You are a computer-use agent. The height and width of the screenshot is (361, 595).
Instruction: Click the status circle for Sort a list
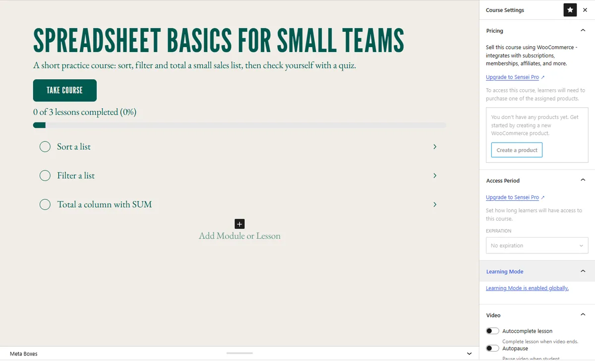45,147
